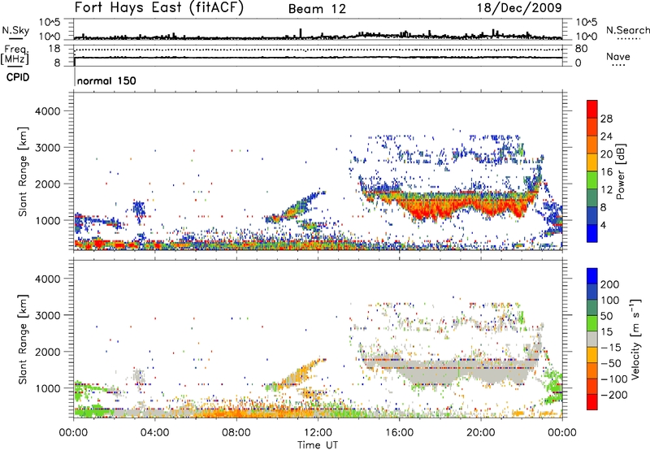650x450 pixels.
Task: Click the "04:00" time tick label
Action: (154, 433)
